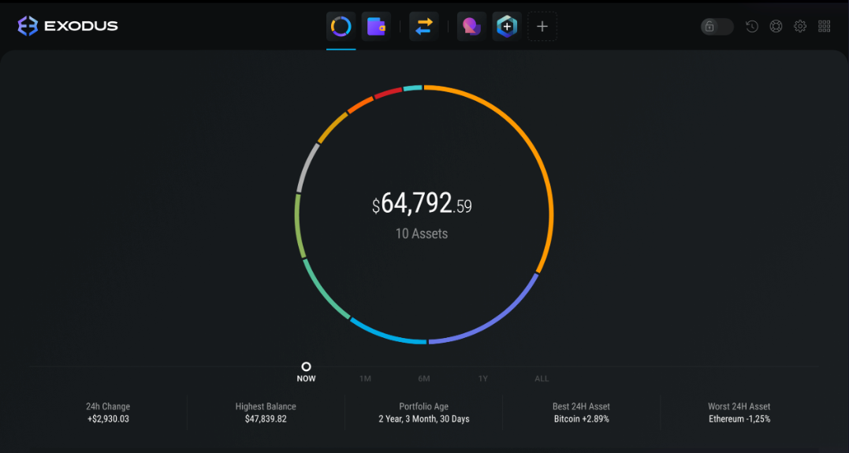Open the pink profile app icon
The height and width of the screenshot is (453, 849).
point(471,26)
